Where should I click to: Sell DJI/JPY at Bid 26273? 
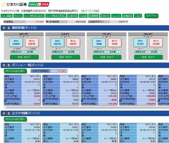click(57, 43)
